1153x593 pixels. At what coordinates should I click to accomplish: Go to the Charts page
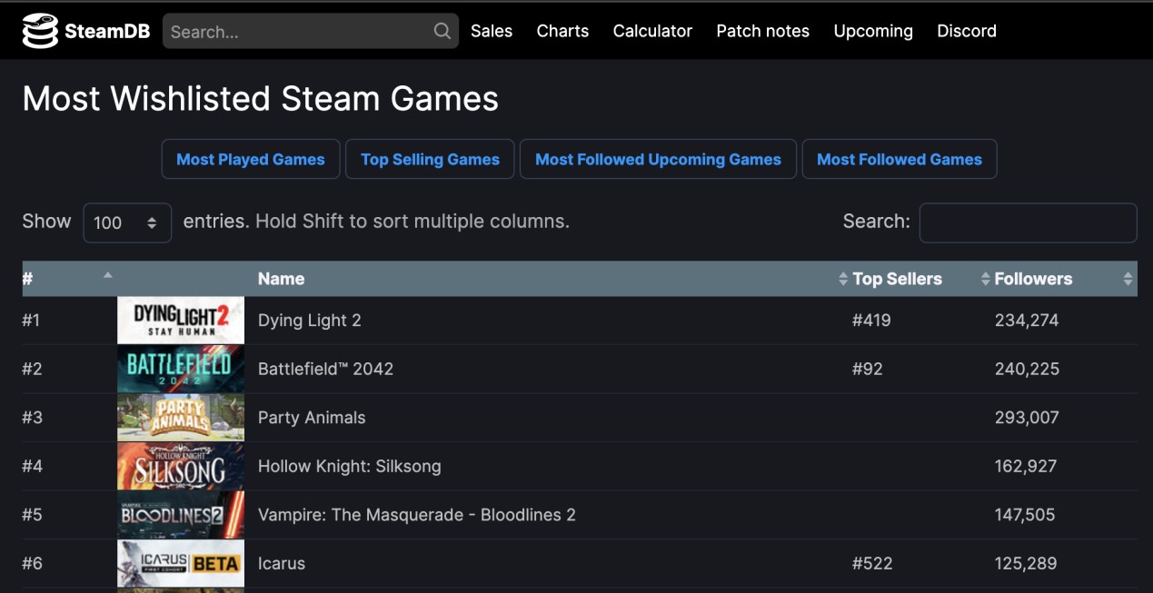tap(562, 31)
